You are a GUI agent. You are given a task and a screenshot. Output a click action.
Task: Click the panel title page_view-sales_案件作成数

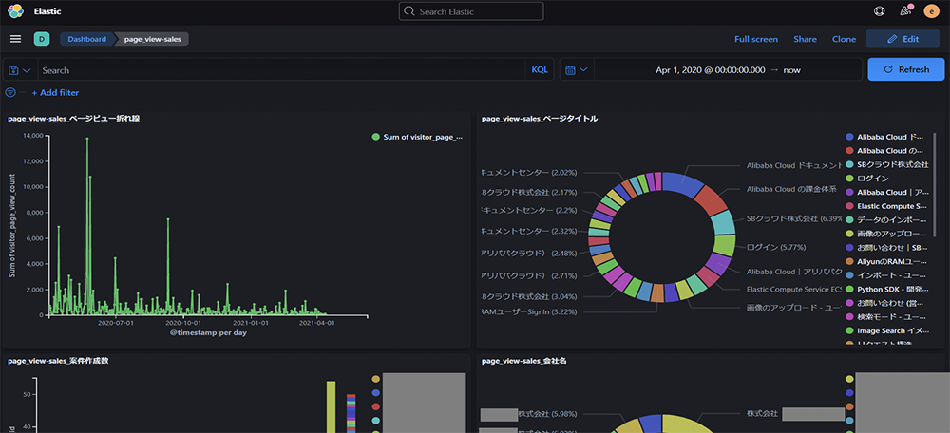point(58,361)
